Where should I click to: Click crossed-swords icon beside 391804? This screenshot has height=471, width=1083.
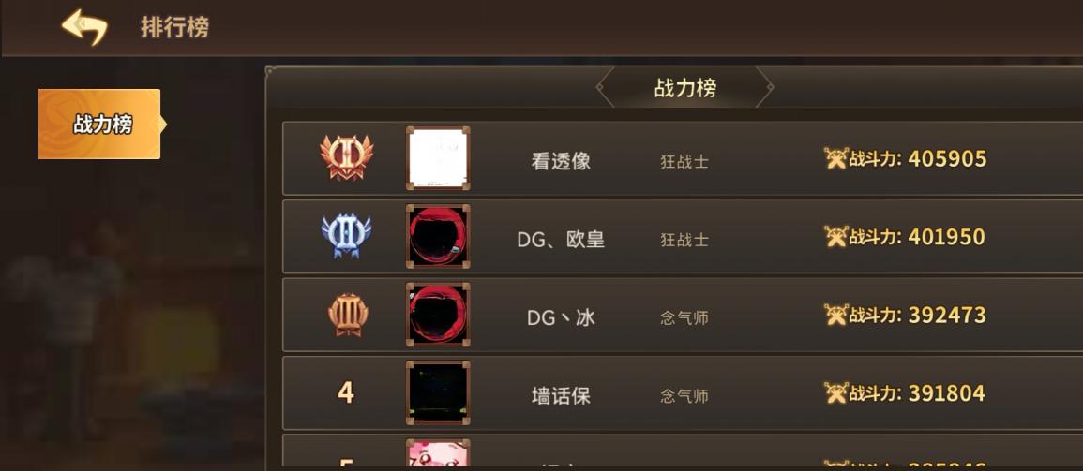tap(835, 393)
